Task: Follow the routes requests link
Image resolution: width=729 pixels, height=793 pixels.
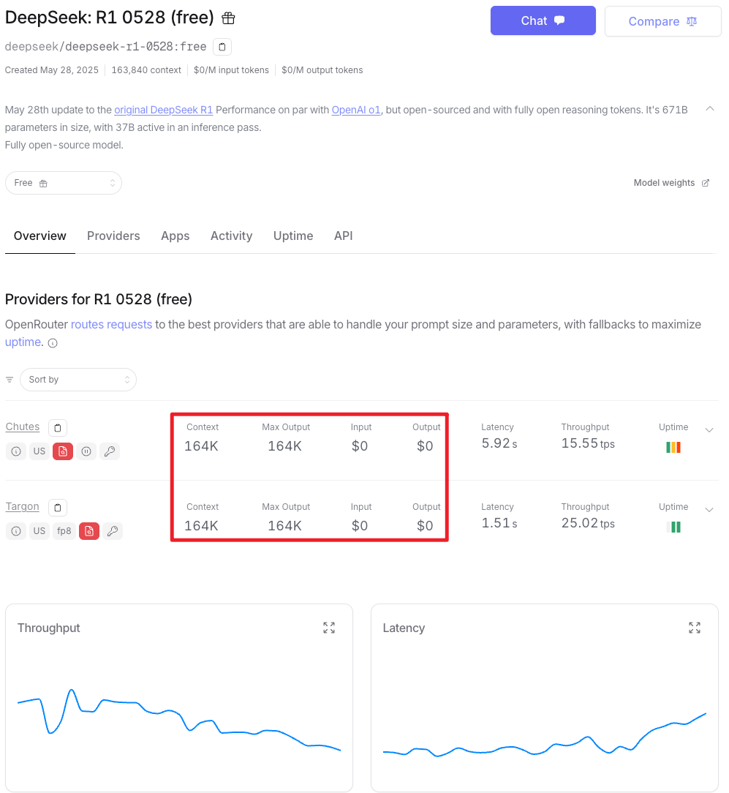Action: [x=111, y=325]
